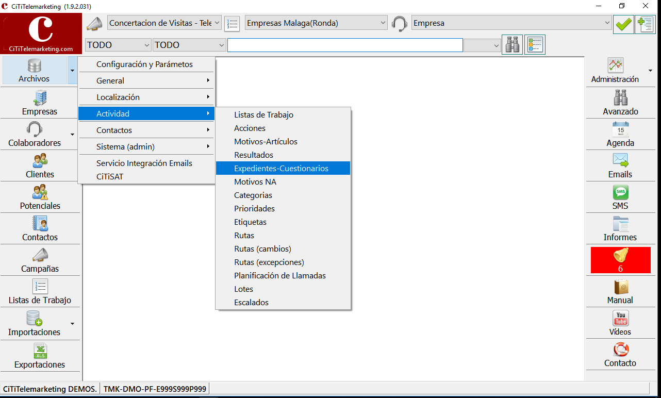Open the Empresas module icon
This screenshot has width=661, height=398.
[40, 103]
